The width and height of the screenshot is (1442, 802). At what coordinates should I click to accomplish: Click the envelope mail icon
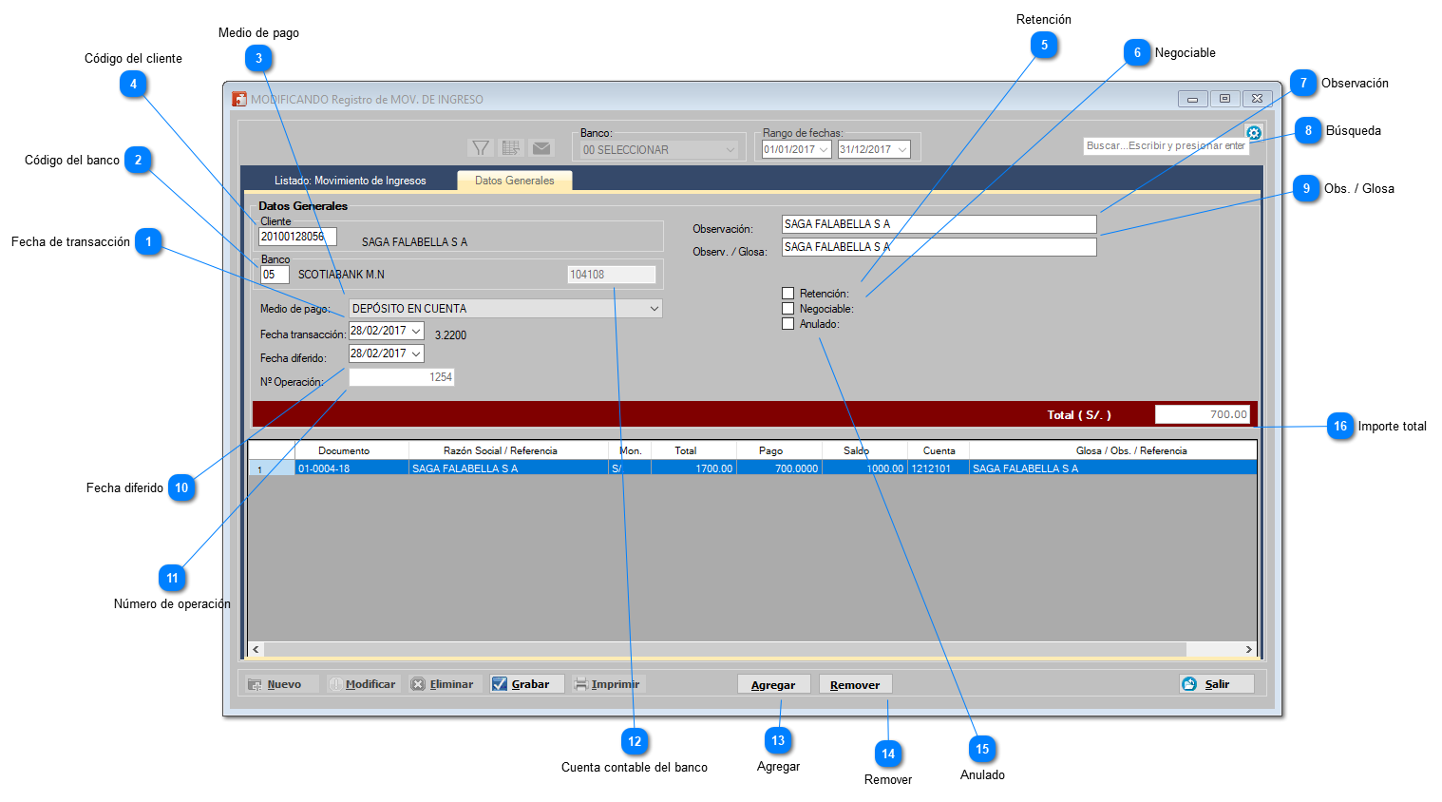pyautogui.click(x=541, y=148)
